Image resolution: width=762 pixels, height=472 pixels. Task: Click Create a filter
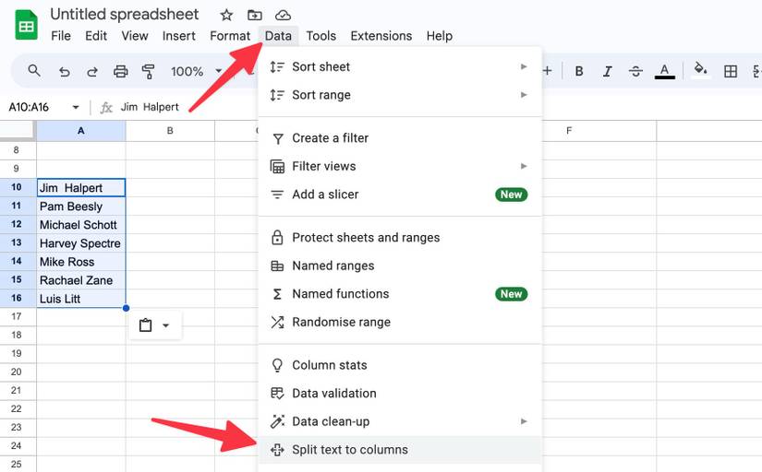(x=330, y=138)
